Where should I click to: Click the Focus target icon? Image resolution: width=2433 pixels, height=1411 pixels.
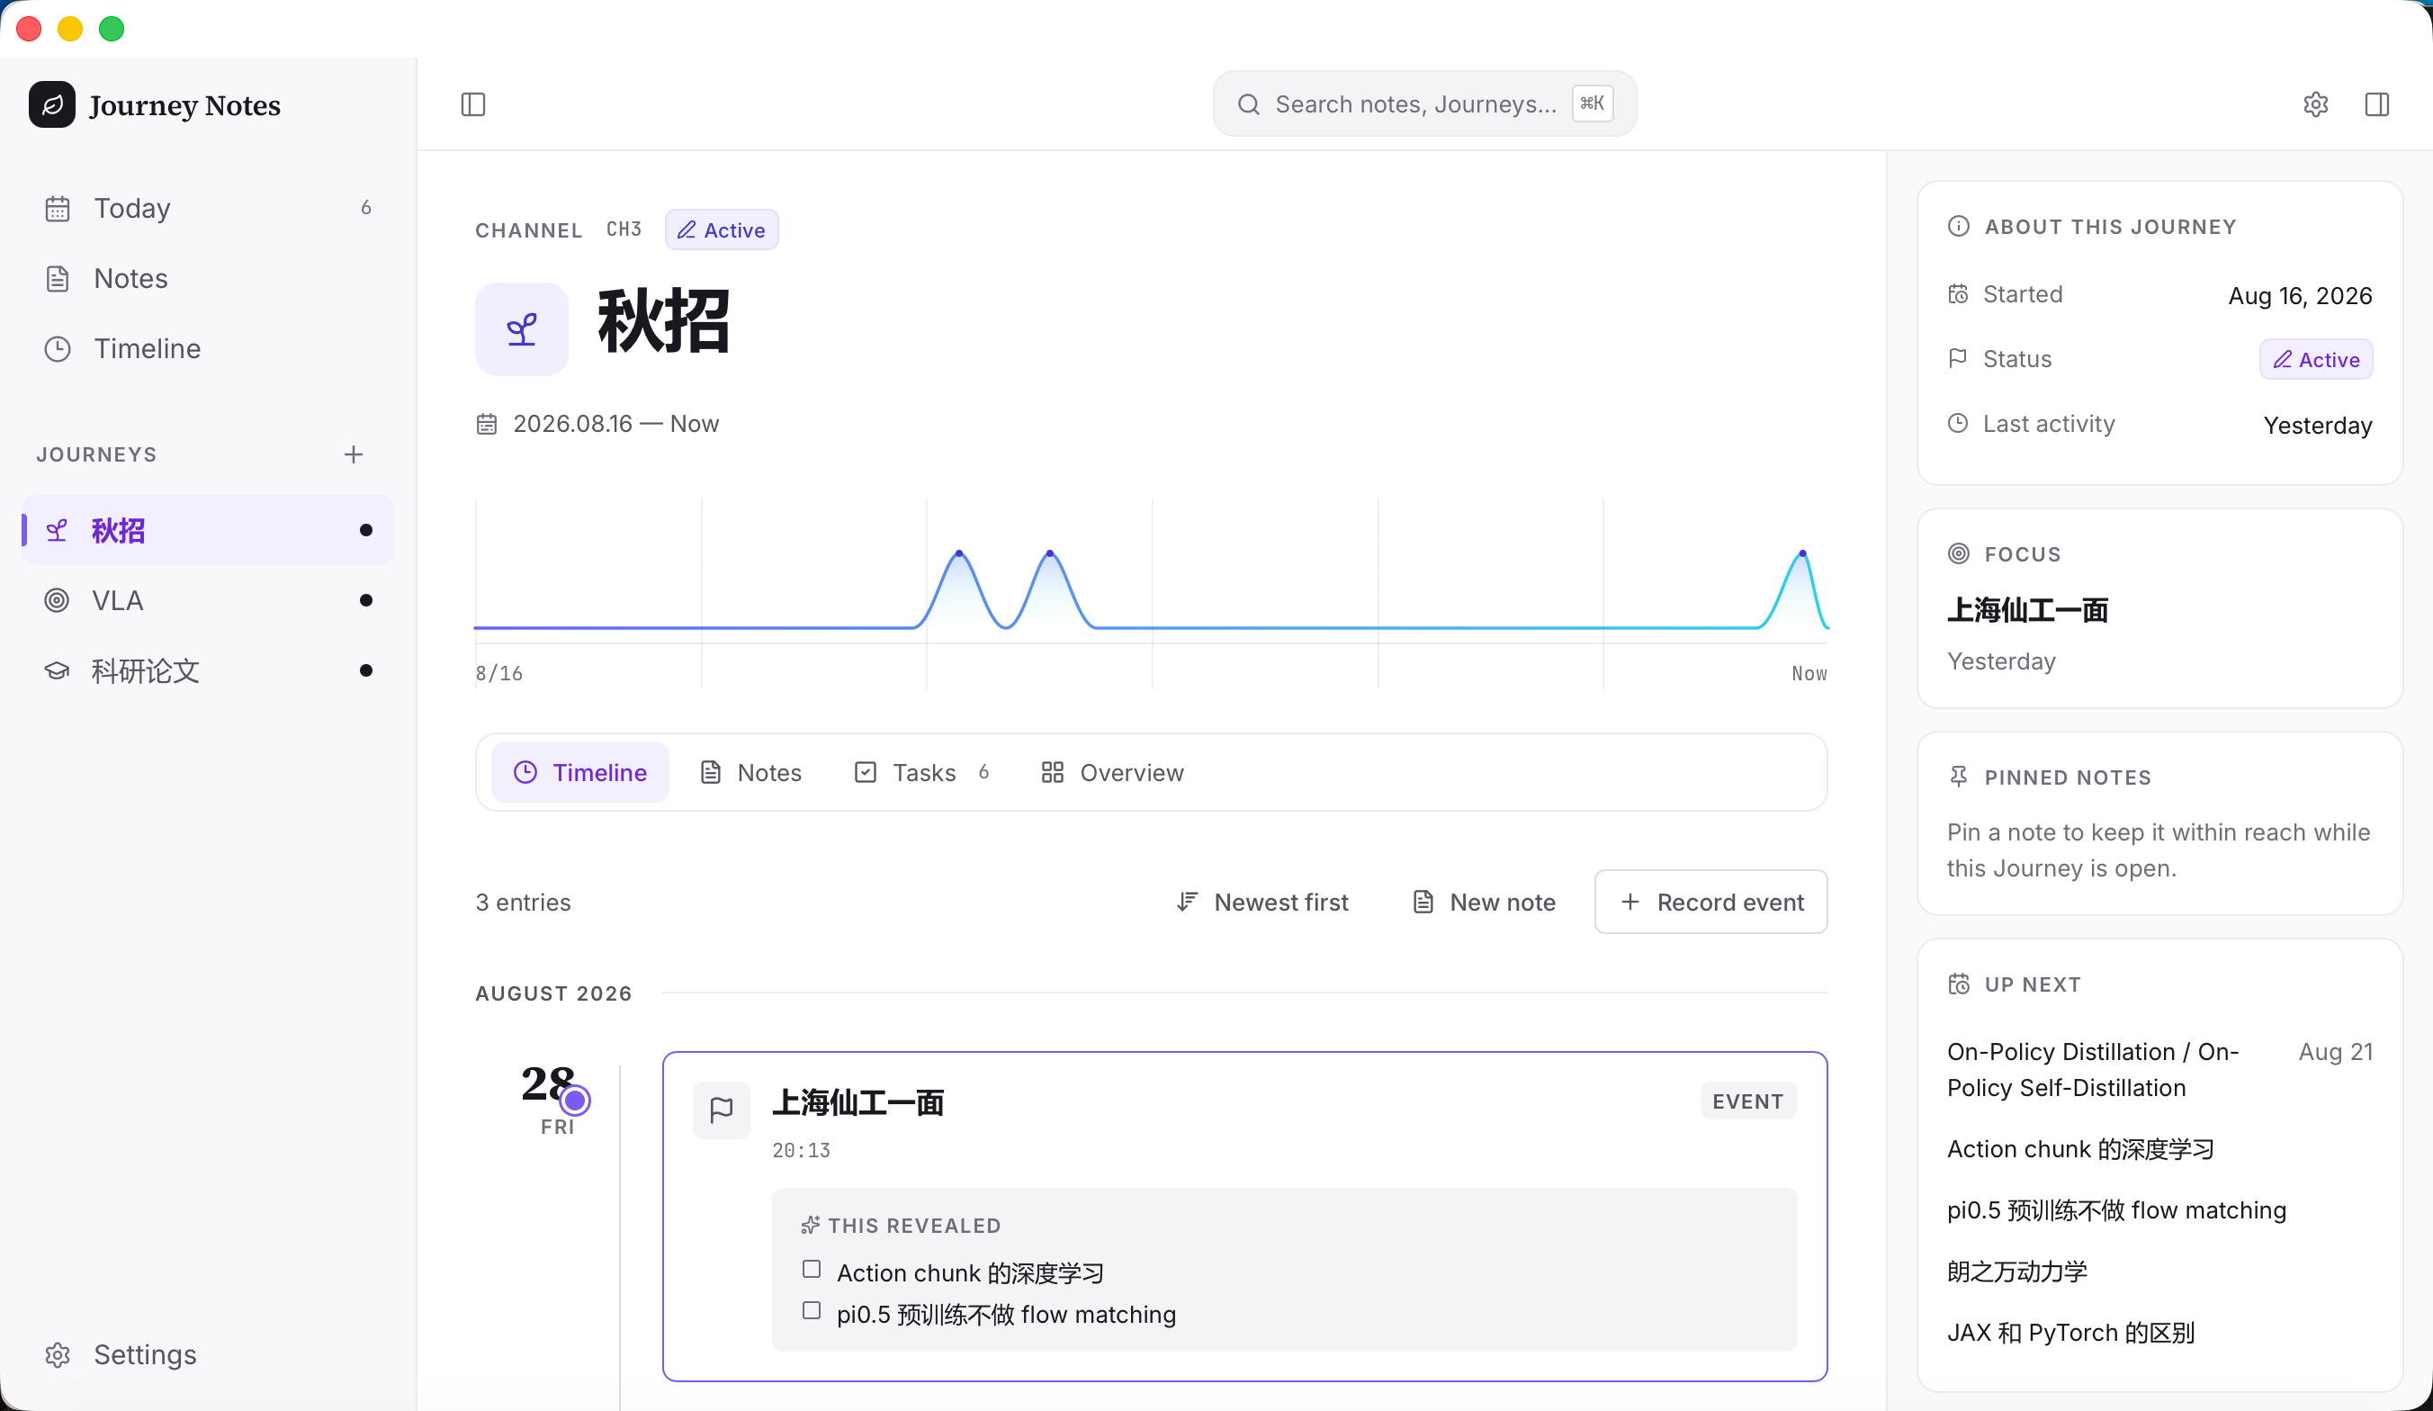1958,553
